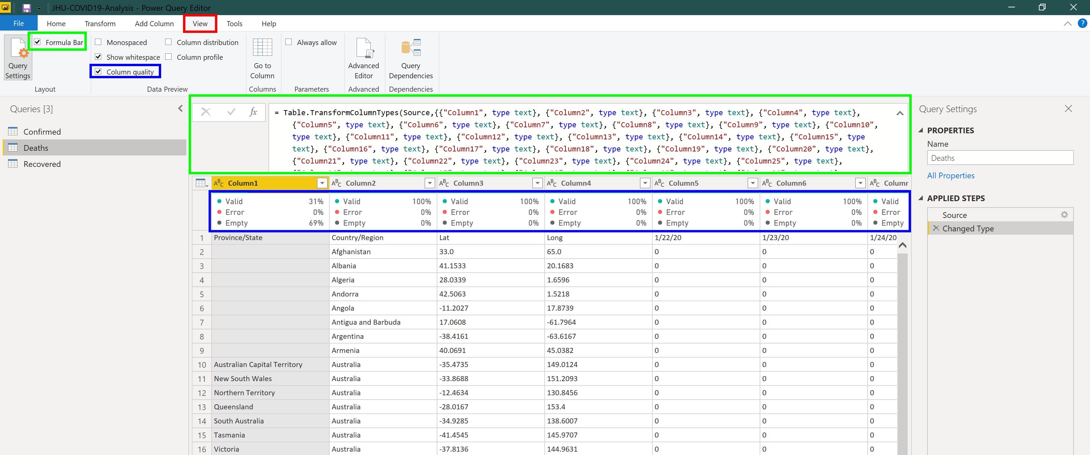Image resolution: width=1090 pixels, height=455 pixels.
Task: Enable the Monospaced checkbox
Action: (98, 42)
